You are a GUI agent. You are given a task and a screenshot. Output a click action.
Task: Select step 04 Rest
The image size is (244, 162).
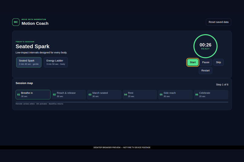140,94
